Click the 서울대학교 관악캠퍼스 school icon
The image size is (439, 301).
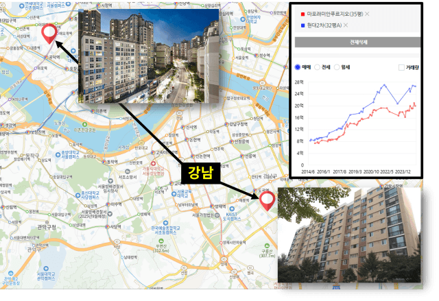[46, 269]
